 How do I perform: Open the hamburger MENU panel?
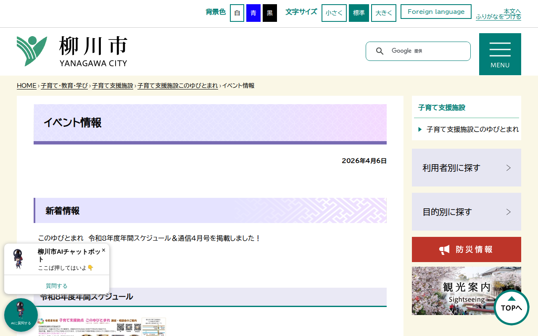[x=500, y=54]
